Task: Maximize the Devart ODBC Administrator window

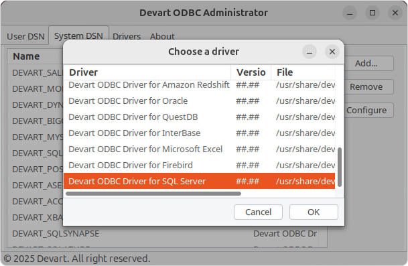Action: pyautogui.click(x=372, y=13)
